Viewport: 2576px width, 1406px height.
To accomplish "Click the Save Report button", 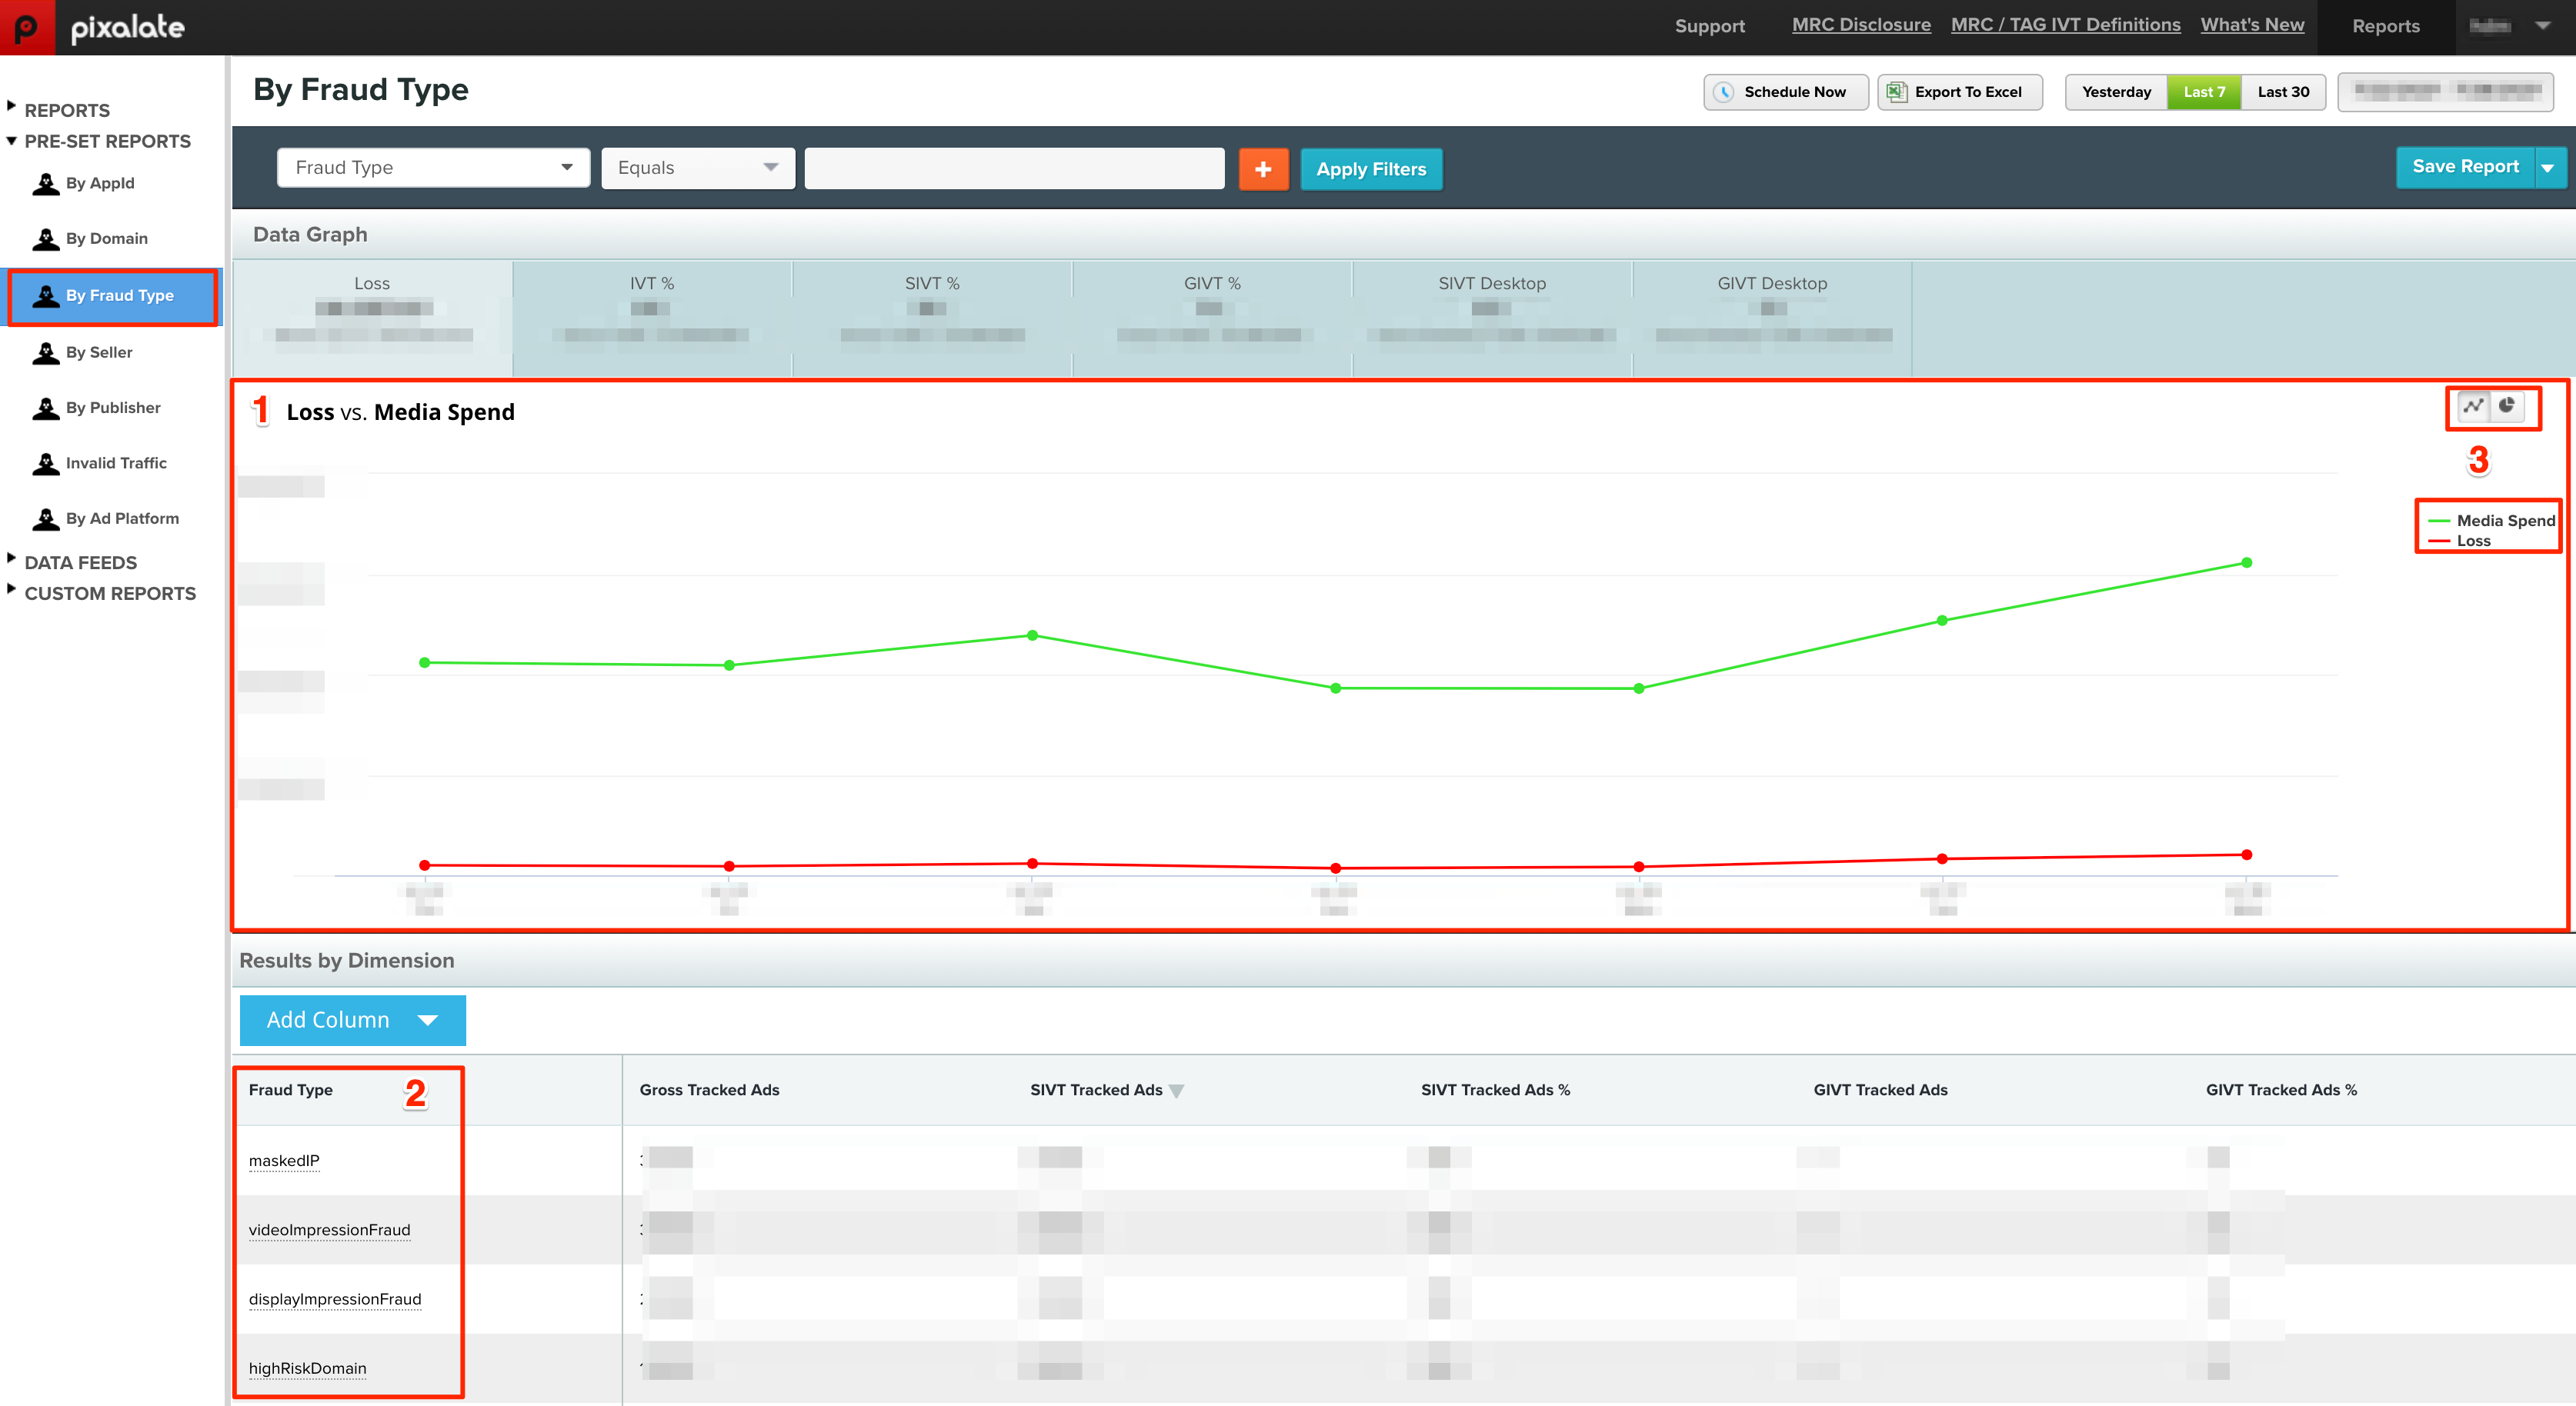I will [2465, 167].
